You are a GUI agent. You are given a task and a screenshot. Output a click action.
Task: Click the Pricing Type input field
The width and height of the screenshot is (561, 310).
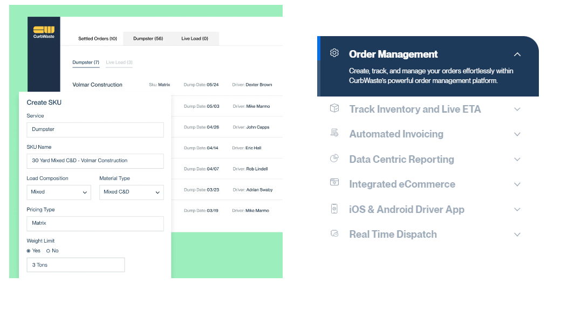[x=95, y=224]
